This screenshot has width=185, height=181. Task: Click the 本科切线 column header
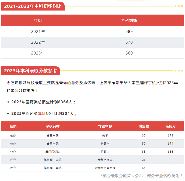(x=129, y=20)
